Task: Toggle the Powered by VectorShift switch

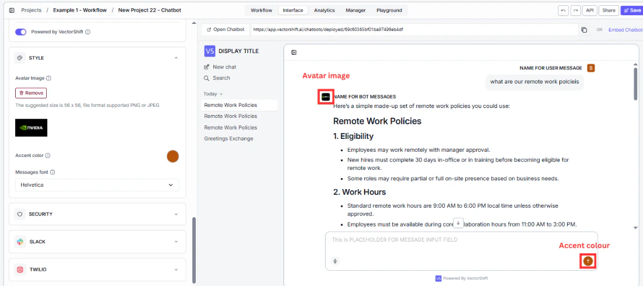Action: click(21, 32)
